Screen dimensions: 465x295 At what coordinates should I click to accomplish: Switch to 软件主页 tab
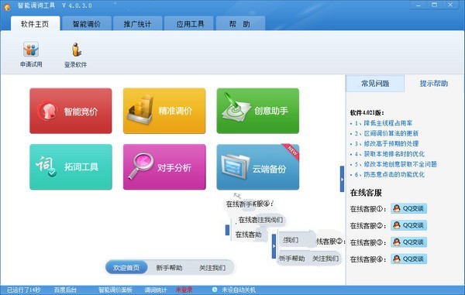click(35, 24)
